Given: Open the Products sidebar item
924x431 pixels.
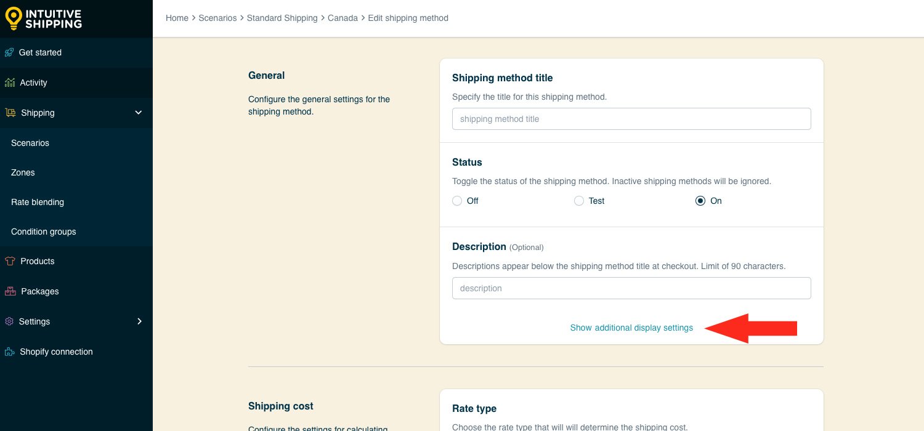Looking at the screenshot, I should 76,261.
